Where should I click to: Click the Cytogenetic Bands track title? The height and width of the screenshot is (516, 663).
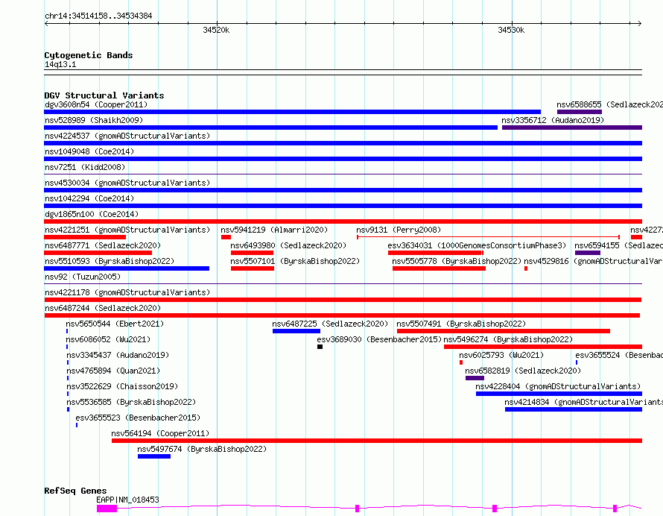(x=89, y=55)
